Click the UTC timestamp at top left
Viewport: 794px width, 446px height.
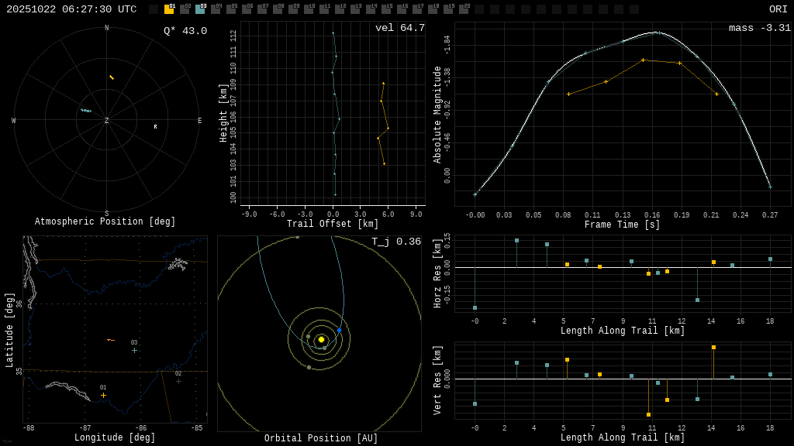pos(71,9)
